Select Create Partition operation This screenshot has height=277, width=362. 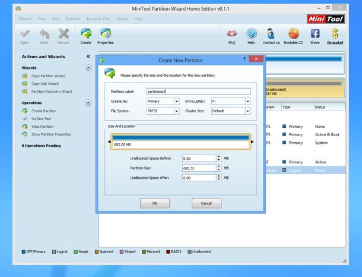[44, 111]
